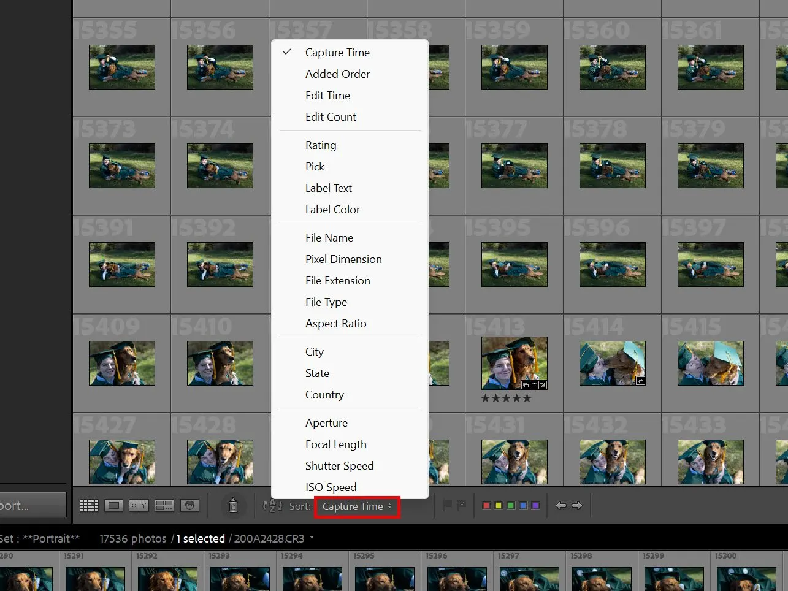Activate Compare view
The width and height of the screenshot is (788, 591).
click(139, 505)
